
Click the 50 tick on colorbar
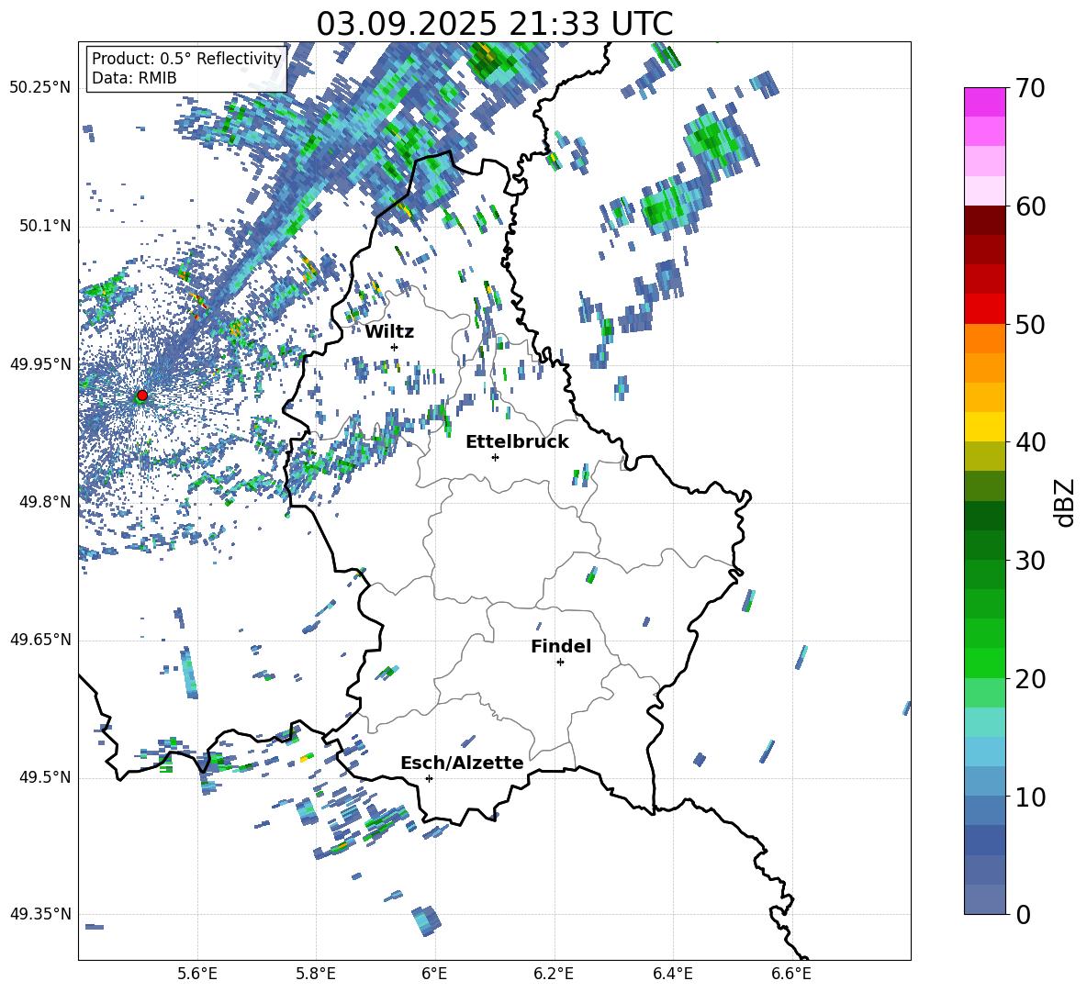point(1030,324)
